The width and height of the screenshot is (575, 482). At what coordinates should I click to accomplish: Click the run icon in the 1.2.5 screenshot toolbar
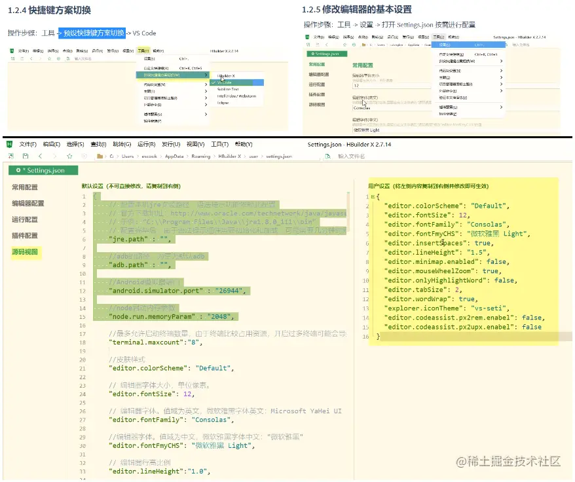click(354, 45)
